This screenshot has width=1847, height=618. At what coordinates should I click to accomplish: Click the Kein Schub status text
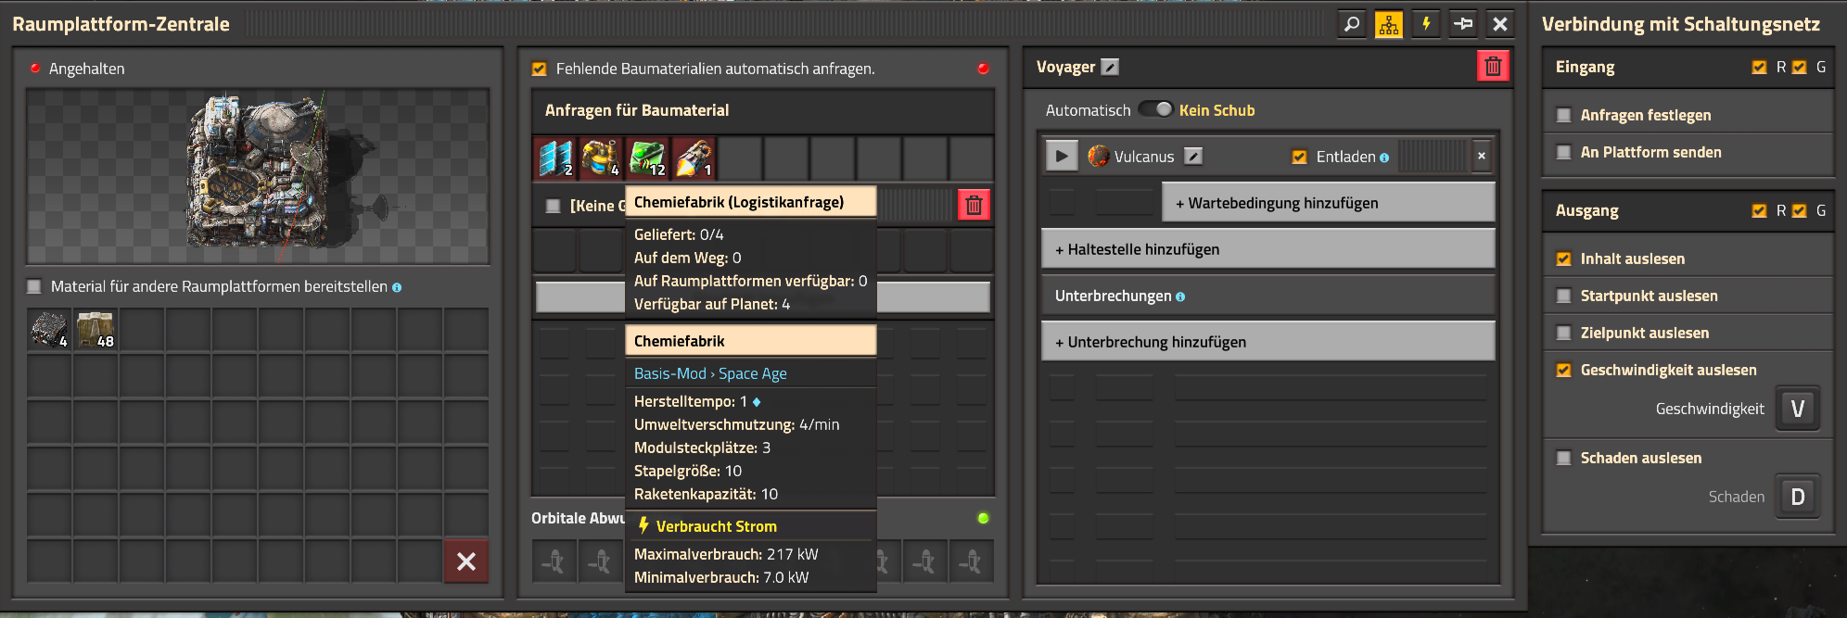pos(1216,110)
